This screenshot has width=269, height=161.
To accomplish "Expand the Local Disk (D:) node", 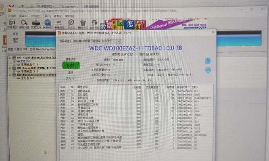I will tap(15, 71).
